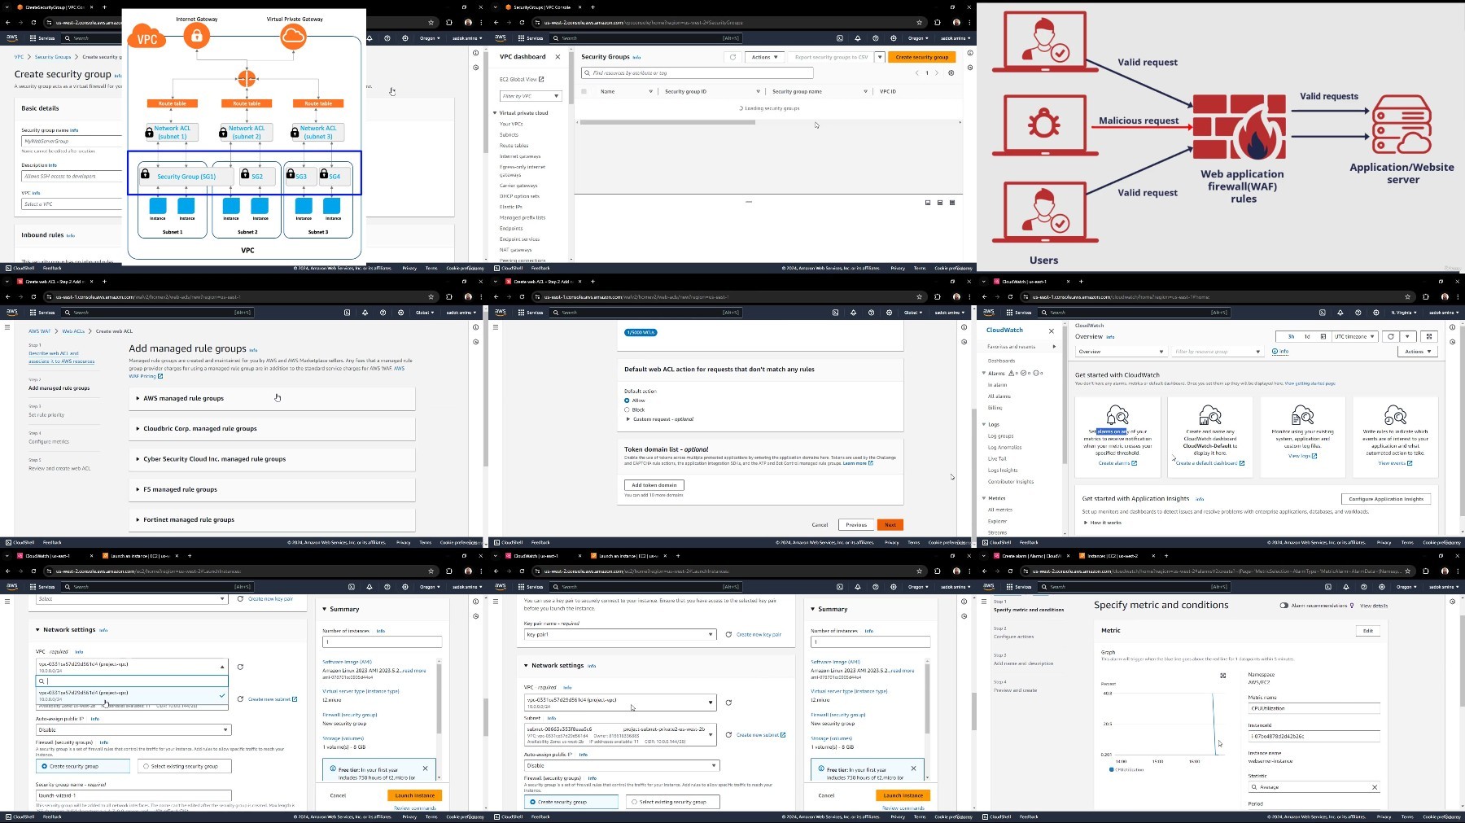The height and width of the screenshot is (823, 1465).
Task: Click refresh icon beside key-pair1 dropdown
Action: click(x=728, y=634)
